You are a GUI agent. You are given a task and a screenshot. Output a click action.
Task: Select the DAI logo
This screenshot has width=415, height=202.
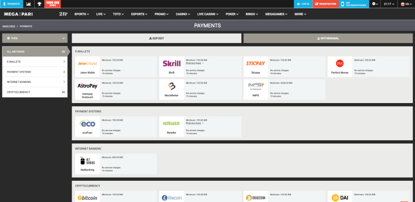click(340, 198)
